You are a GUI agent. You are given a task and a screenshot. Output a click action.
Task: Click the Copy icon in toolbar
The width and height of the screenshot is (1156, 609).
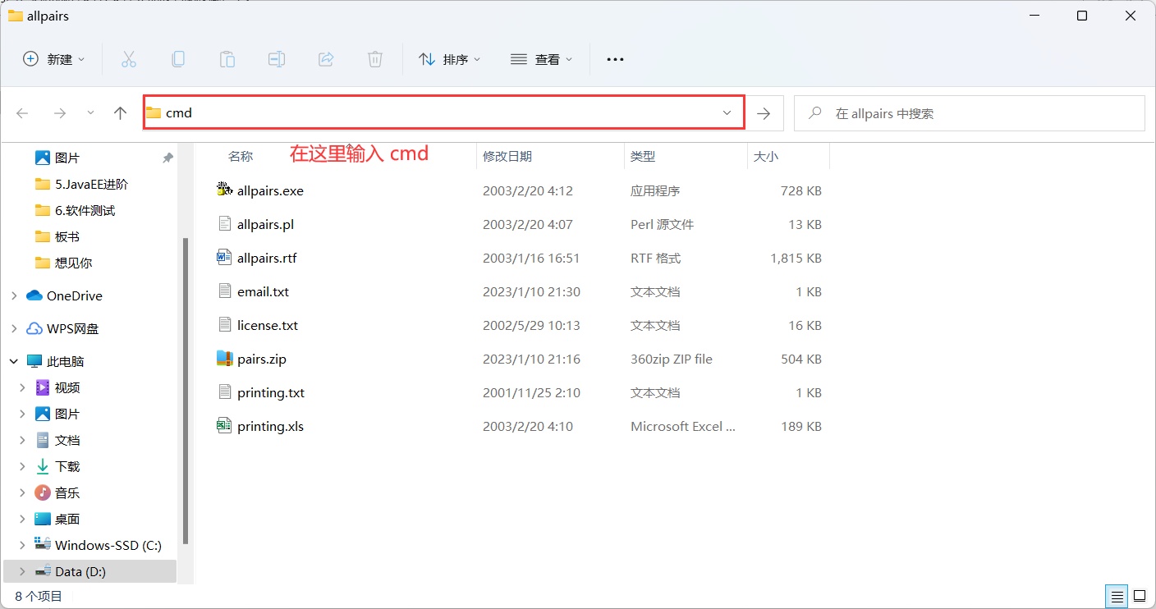[x=178, y=59]
